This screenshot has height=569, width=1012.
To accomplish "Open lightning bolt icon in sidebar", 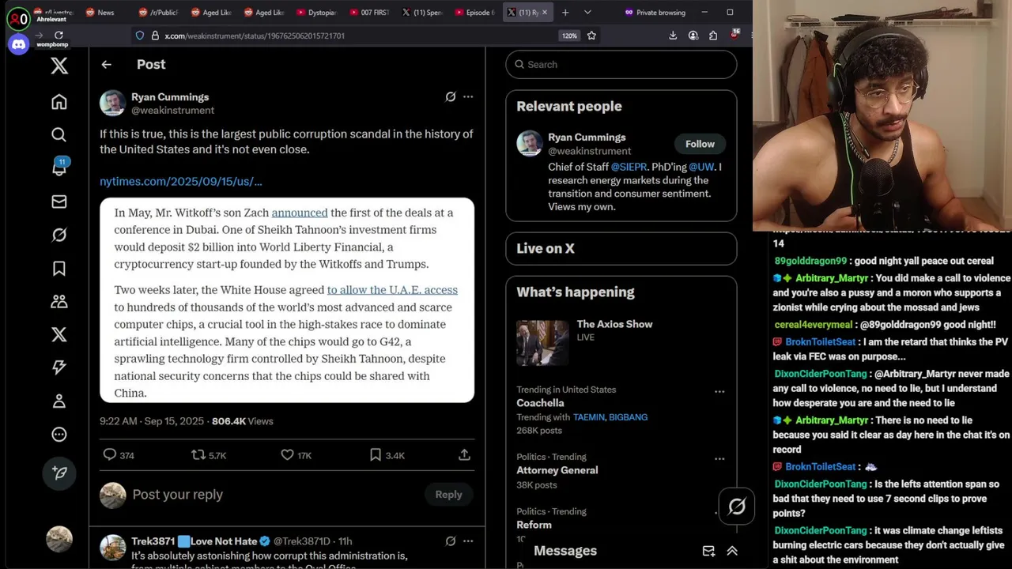I will (x=59, y=367).
